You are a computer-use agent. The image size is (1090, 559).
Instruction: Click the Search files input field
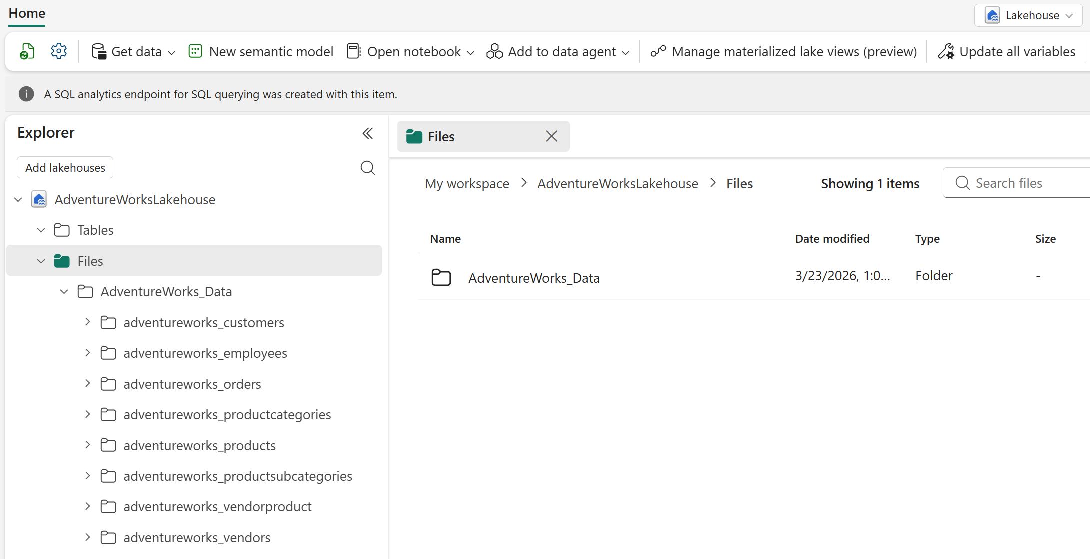(1016, 183)
